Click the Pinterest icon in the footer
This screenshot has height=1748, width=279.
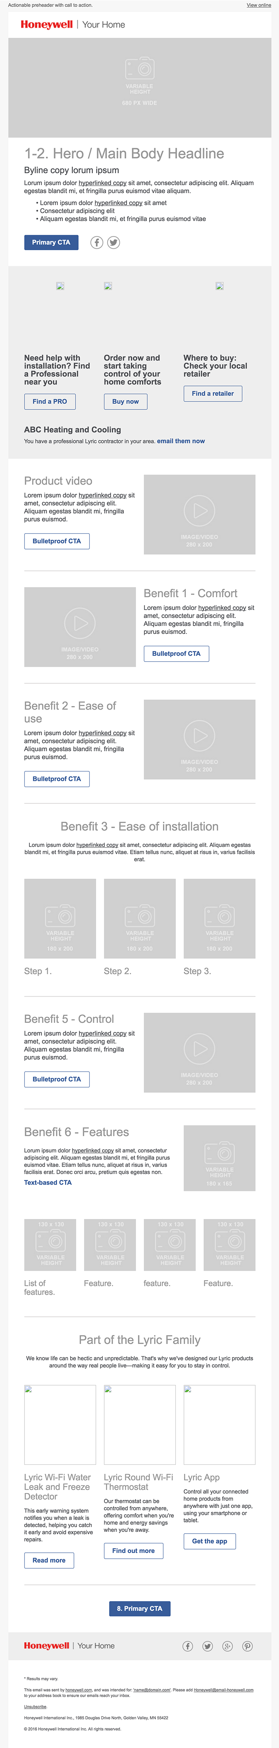click(247, 1645)
